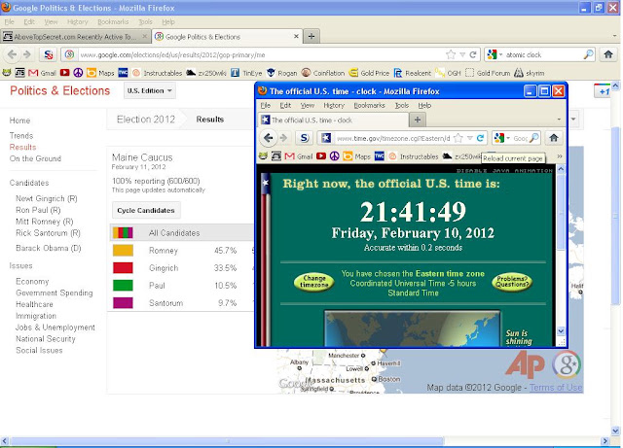The width and height of the screenshot is (623, 448).
Task: Open History menu in main Firefox window
Action: (77, 21)
